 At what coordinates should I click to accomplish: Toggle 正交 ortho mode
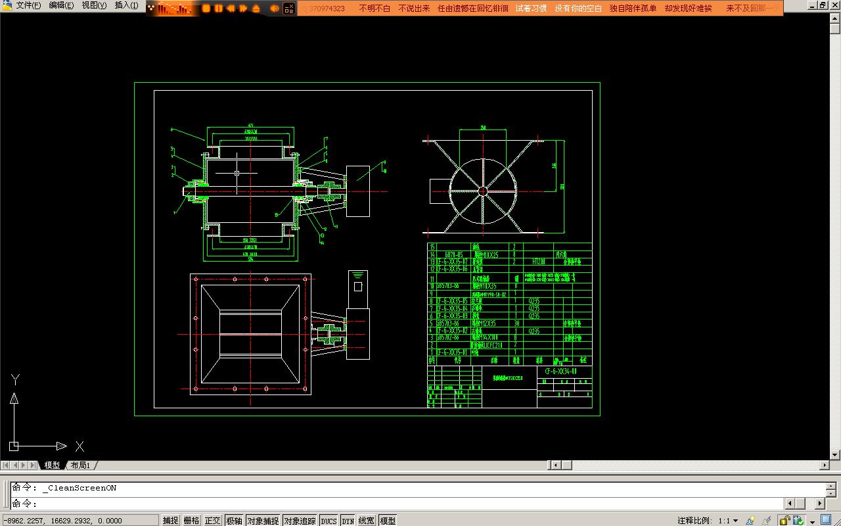(213, 520)
